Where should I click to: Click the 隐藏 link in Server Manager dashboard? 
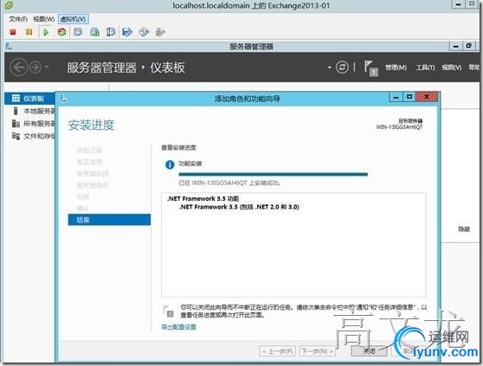pos(464,229)
